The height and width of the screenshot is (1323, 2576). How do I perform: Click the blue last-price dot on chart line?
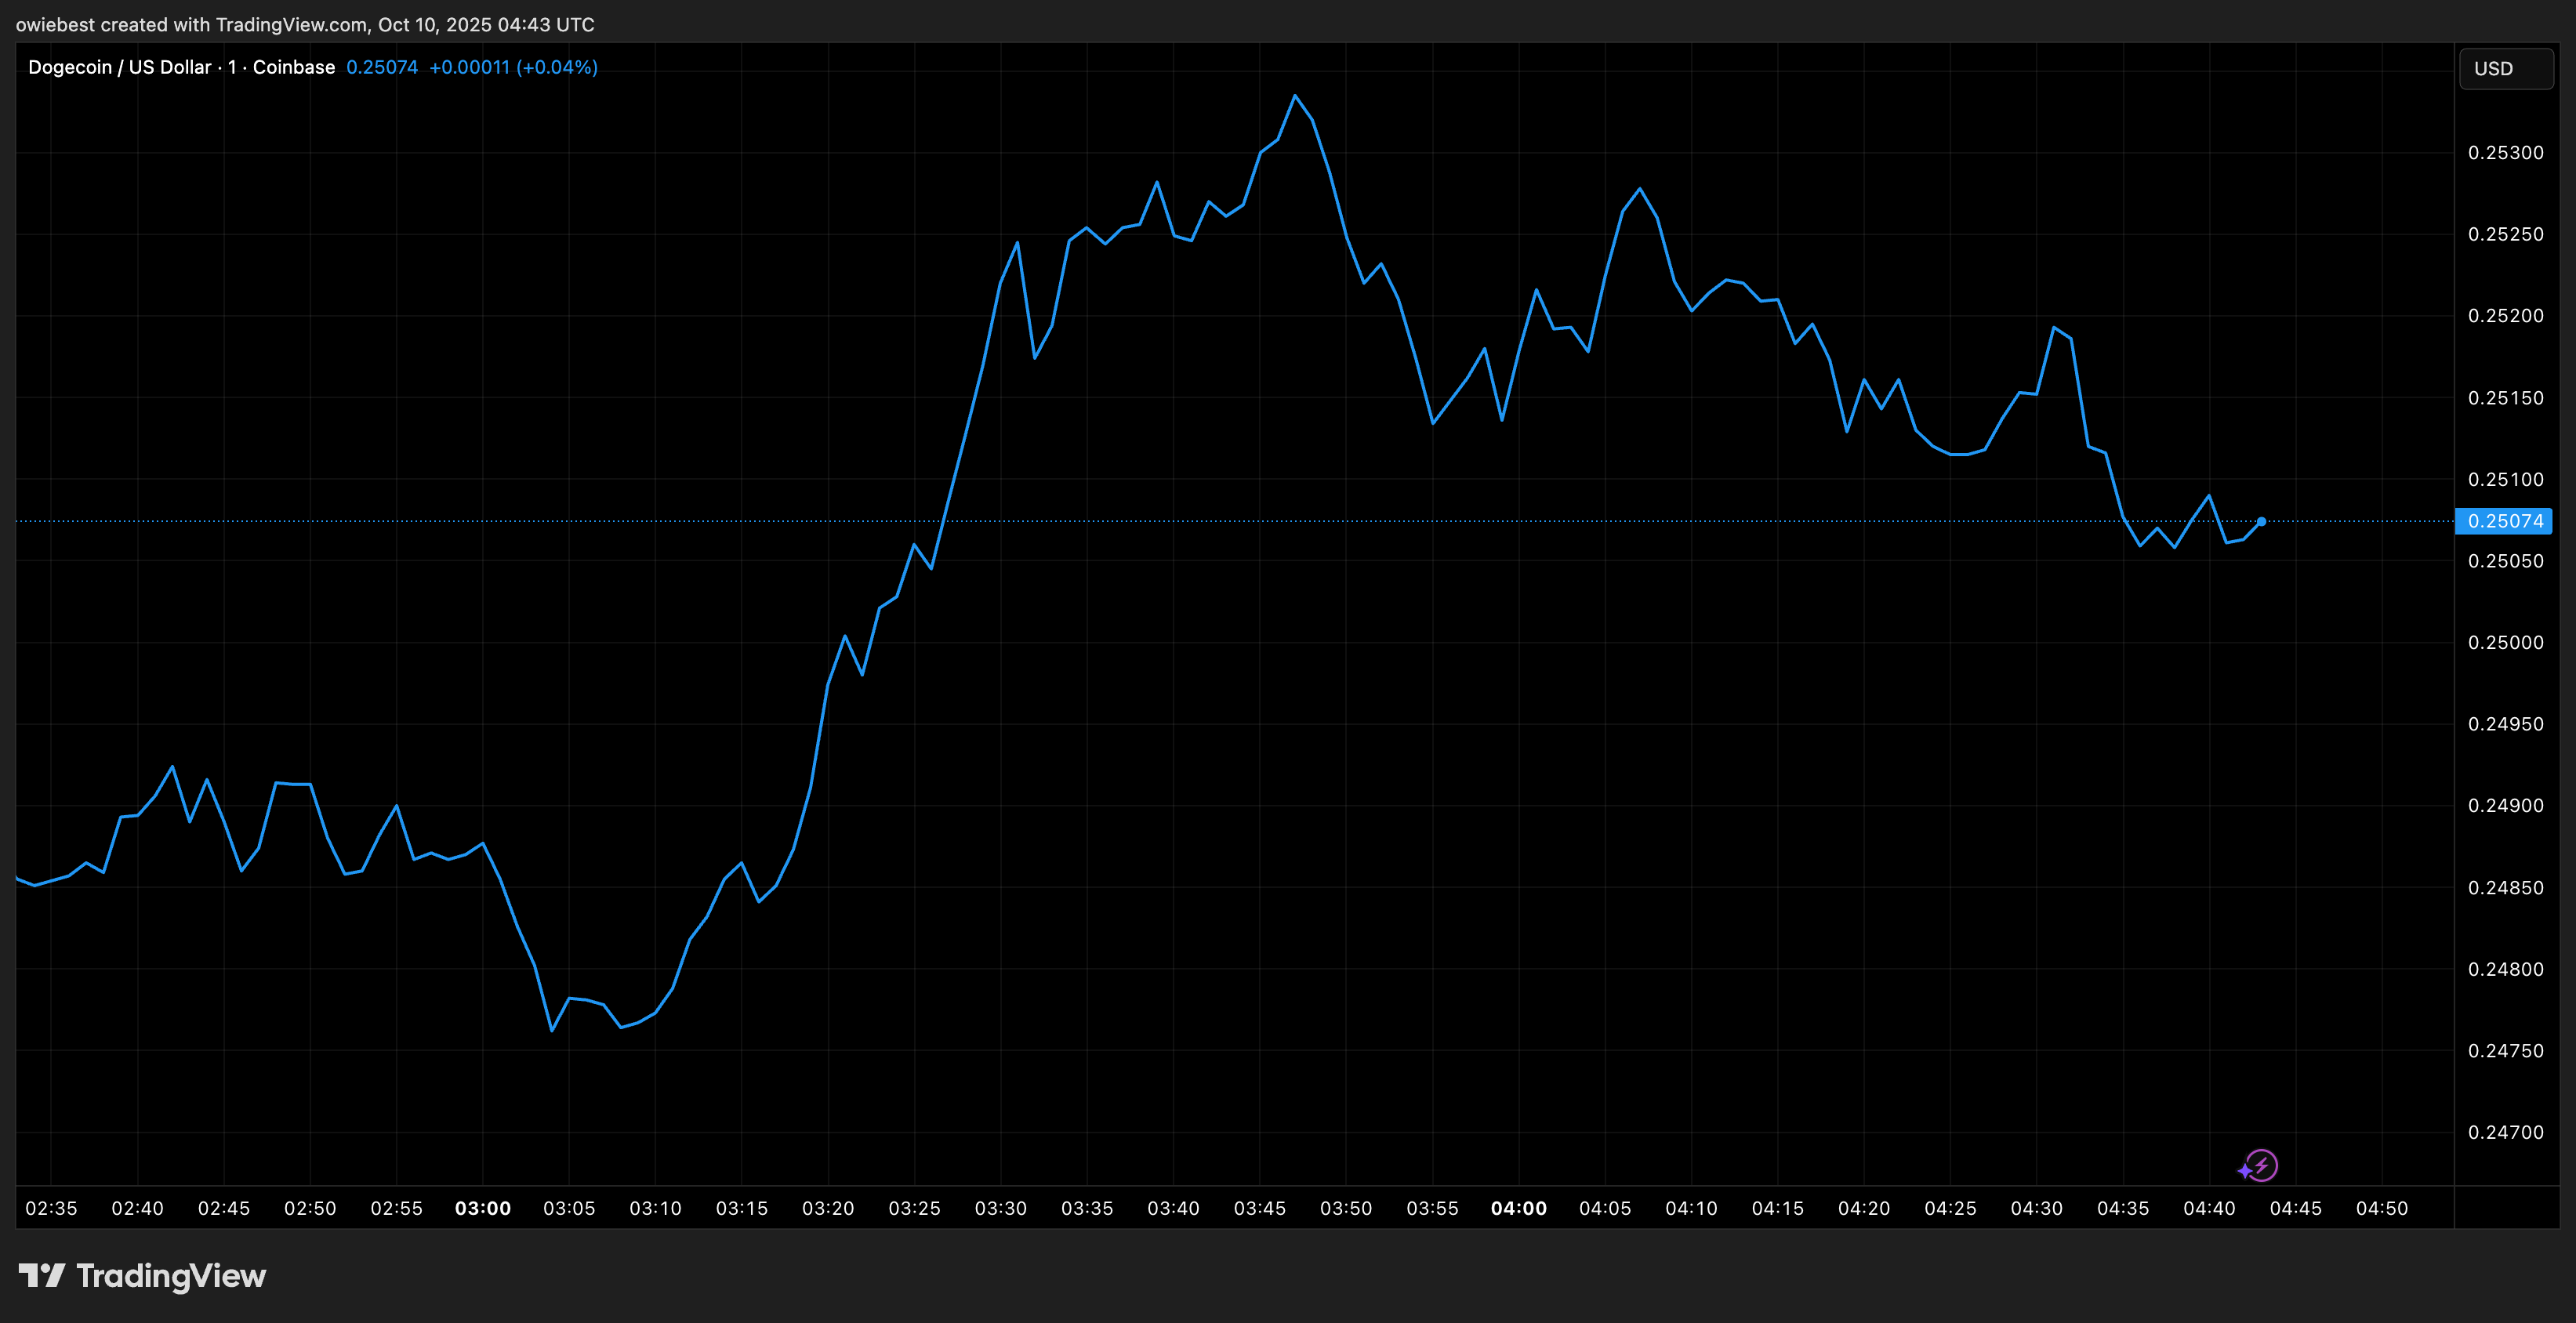tap(2261, 521)
